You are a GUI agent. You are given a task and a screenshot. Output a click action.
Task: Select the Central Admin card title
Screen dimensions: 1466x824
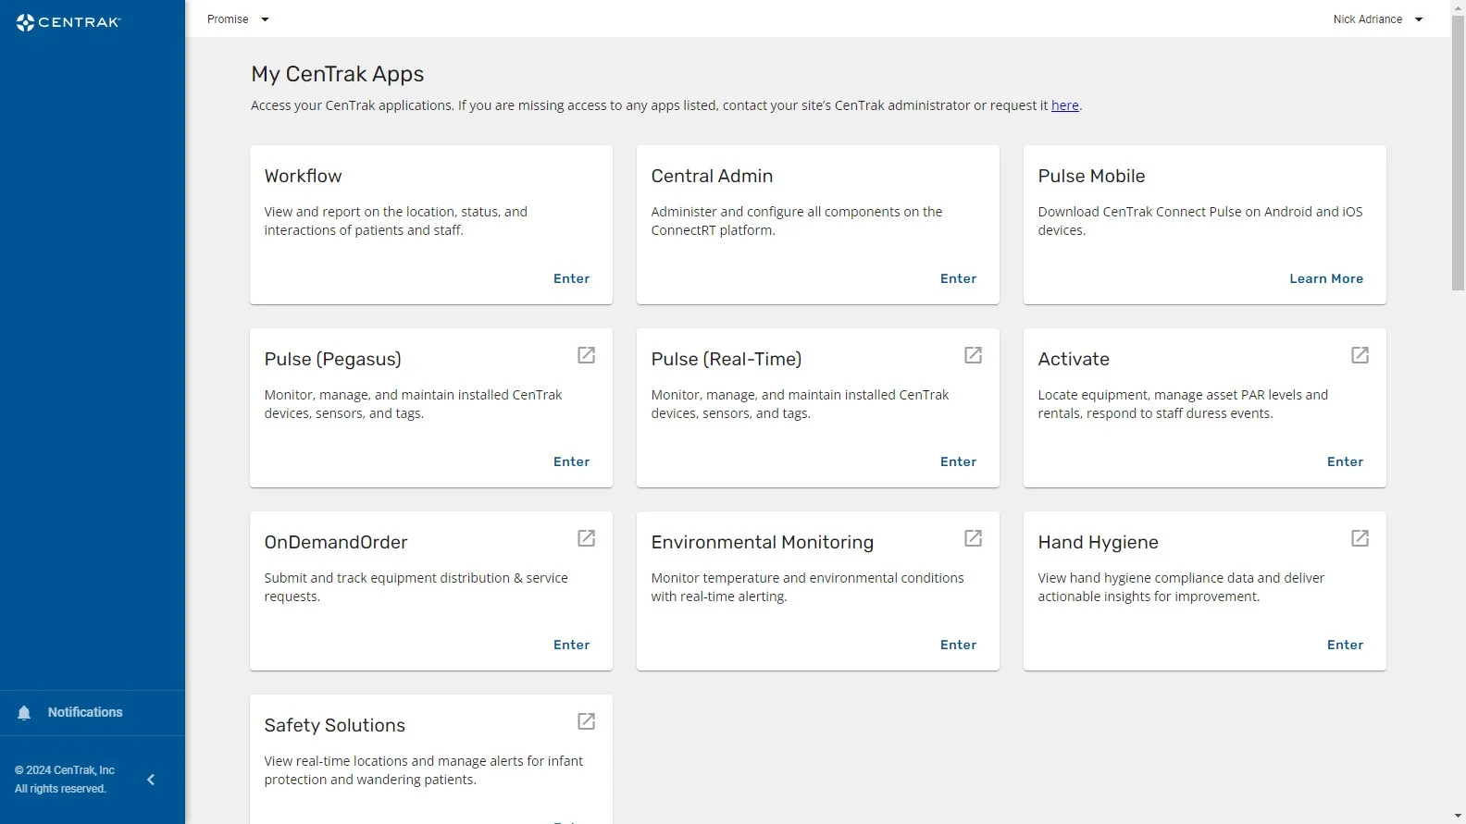tap(712, 176)
